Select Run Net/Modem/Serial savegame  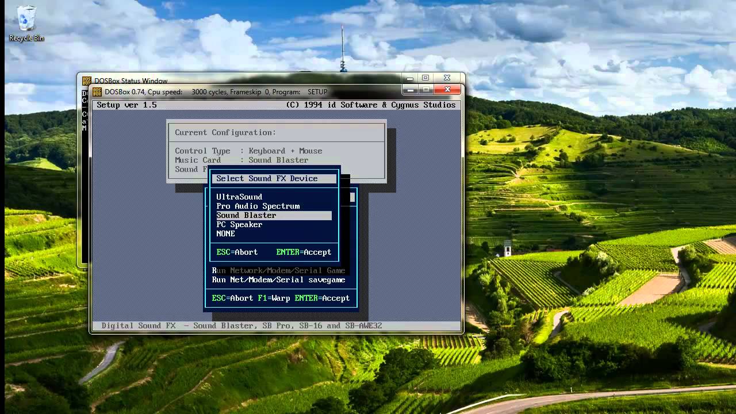278,279
